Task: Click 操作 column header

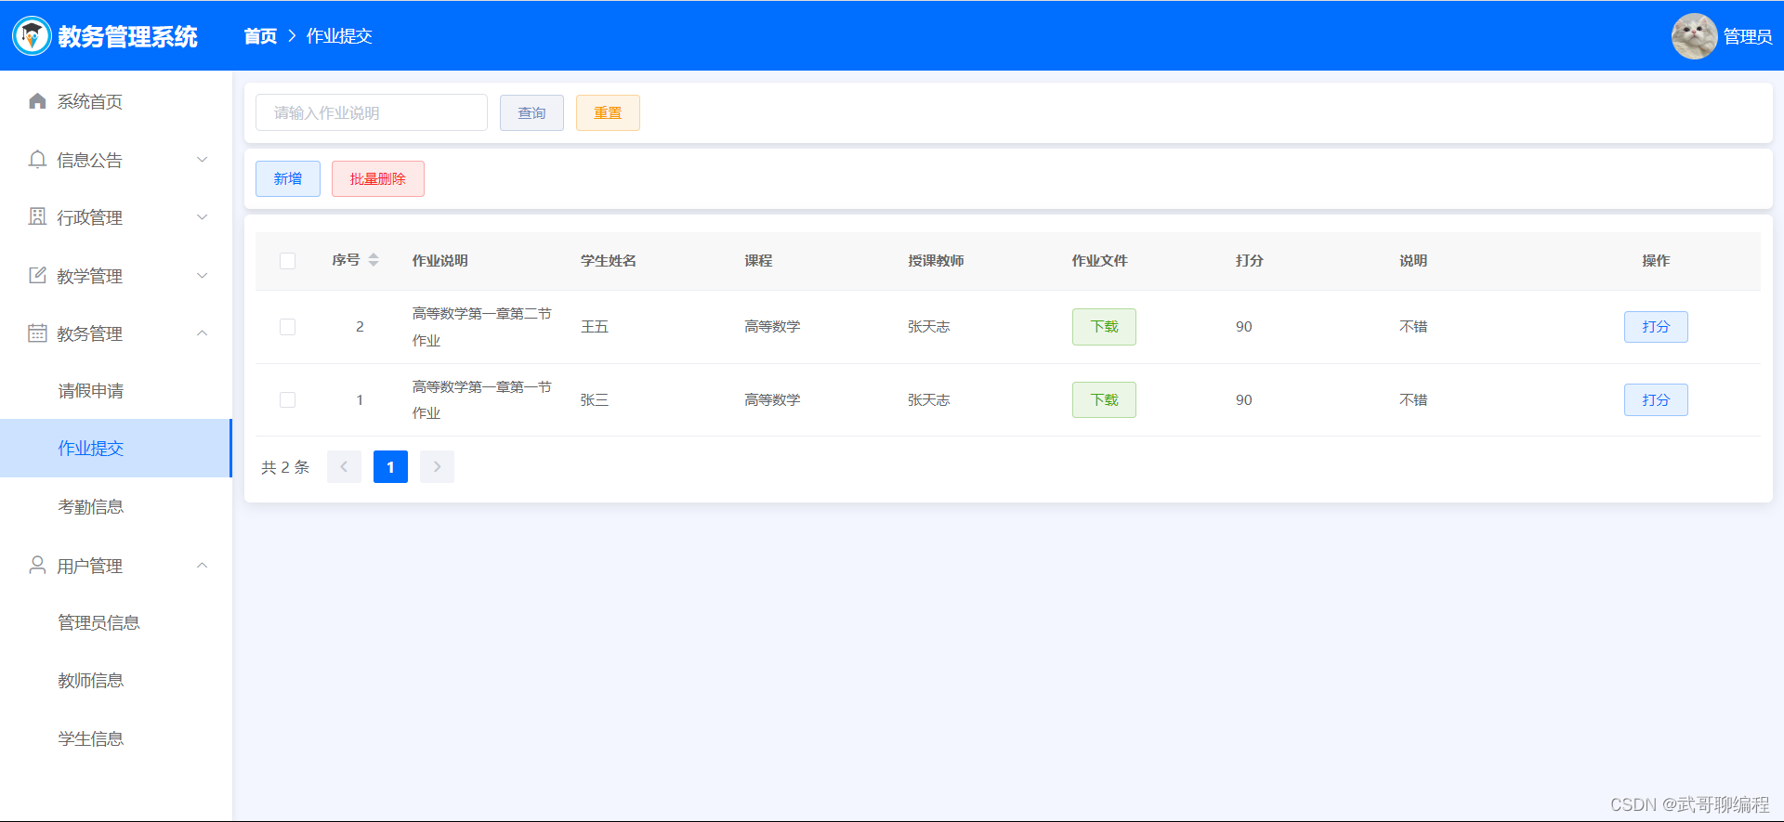Action: [x=1656, y=261]
